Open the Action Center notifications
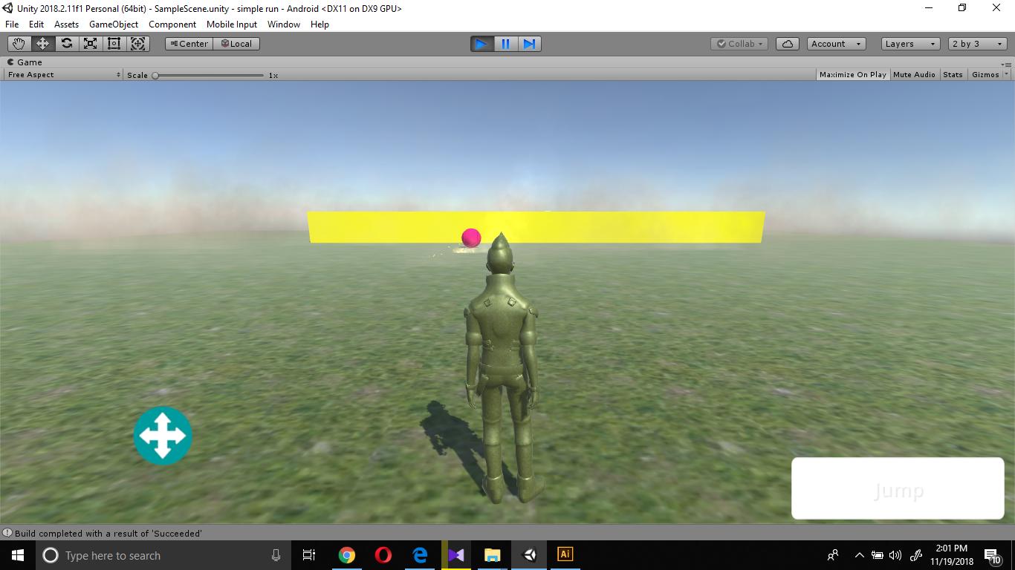 pyautogui.click(x=993, y=555)
